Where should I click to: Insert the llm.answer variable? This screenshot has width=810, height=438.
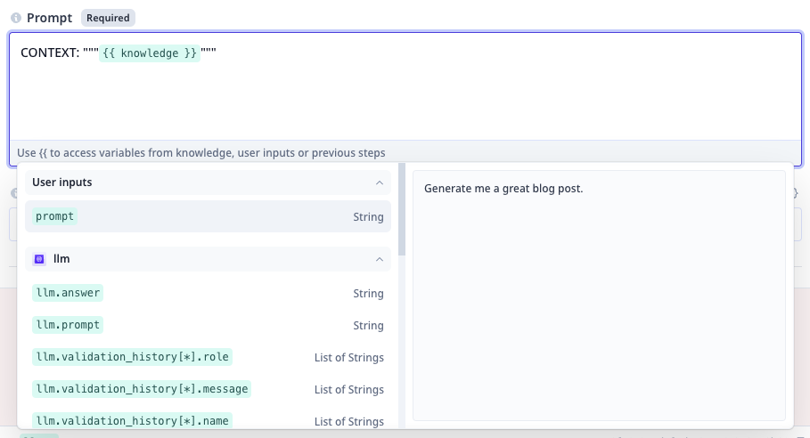[68, 293]
